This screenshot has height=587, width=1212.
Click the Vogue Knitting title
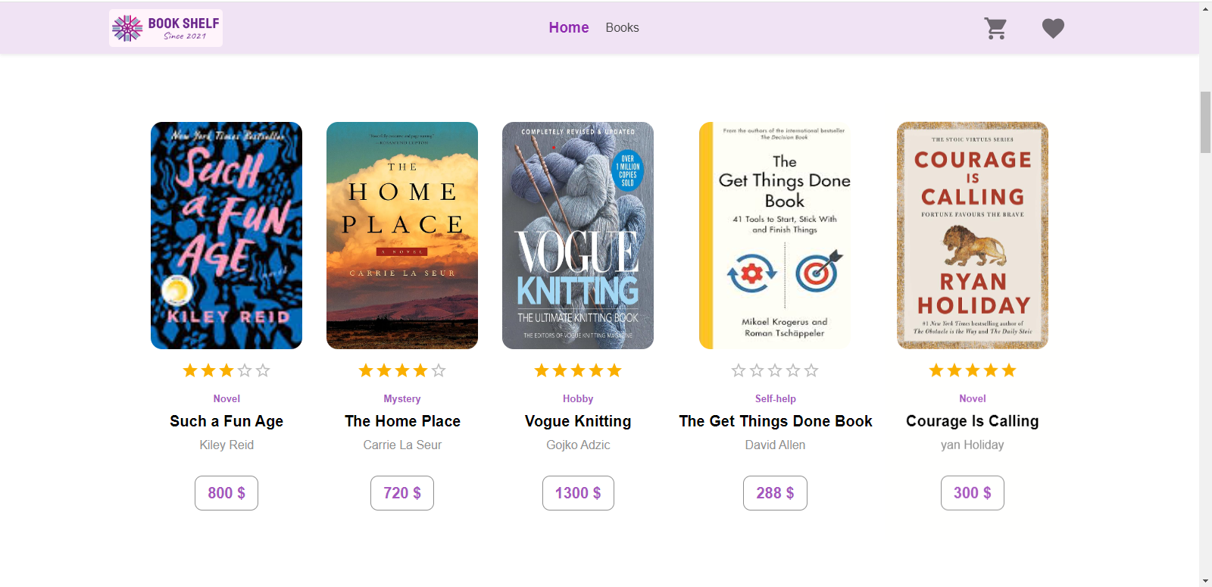click(578, 421)
